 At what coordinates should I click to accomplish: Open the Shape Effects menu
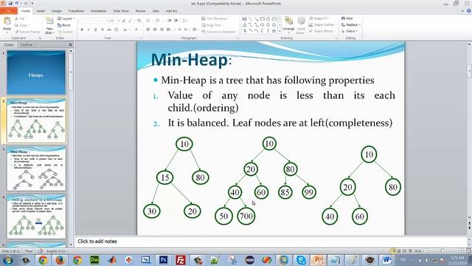pos(322,31)
